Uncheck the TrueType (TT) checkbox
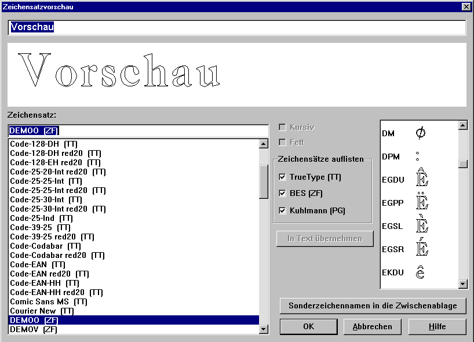This screenshot has height=342, width=474. [x=283, y=177]
